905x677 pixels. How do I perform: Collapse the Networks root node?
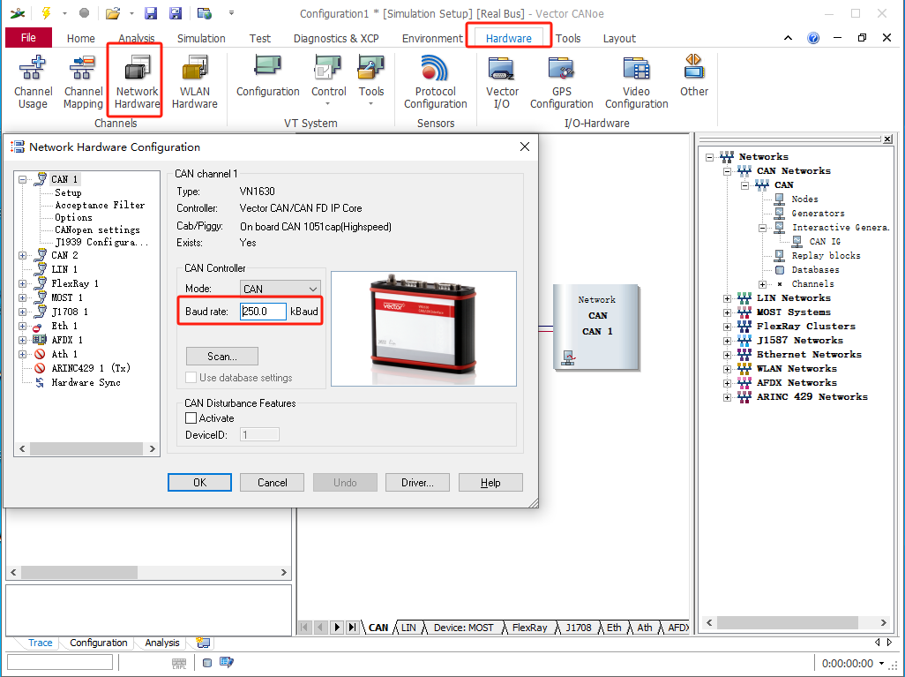pos(710,157)
